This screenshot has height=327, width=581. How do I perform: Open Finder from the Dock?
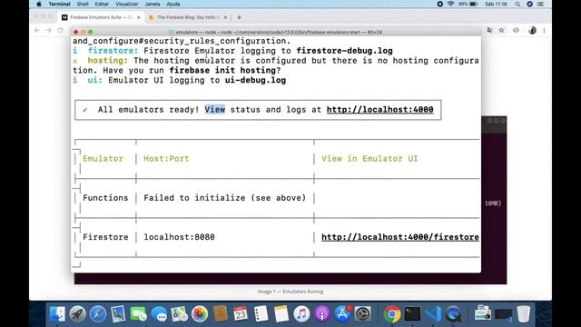coord(57,314)
